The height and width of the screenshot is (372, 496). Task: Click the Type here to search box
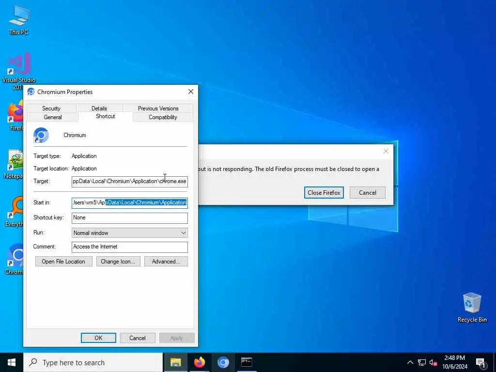click(93, 362)
